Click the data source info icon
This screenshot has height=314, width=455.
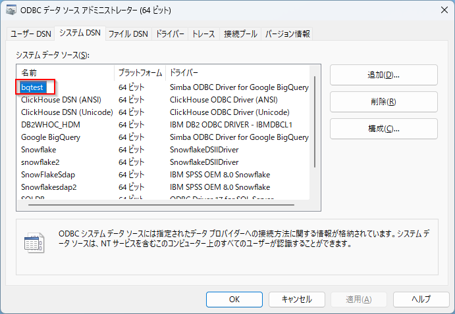pyautogui.click(x=34, y=243)
